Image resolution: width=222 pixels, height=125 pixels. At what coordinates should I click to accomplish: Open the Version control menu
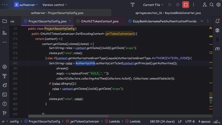click(55, 5)
